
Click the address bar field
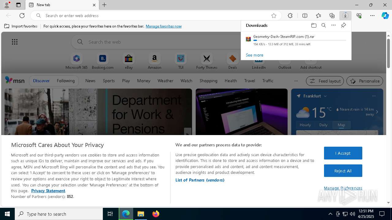pos(156,16)
